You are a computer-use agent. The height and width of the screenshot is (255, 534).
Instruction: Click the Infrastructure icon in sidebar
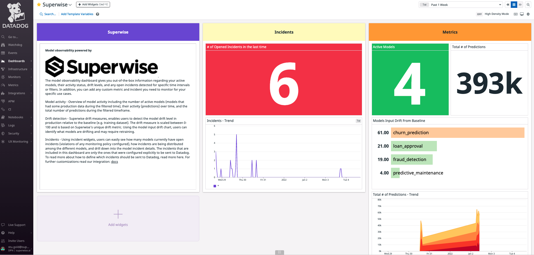pos(3,69)
